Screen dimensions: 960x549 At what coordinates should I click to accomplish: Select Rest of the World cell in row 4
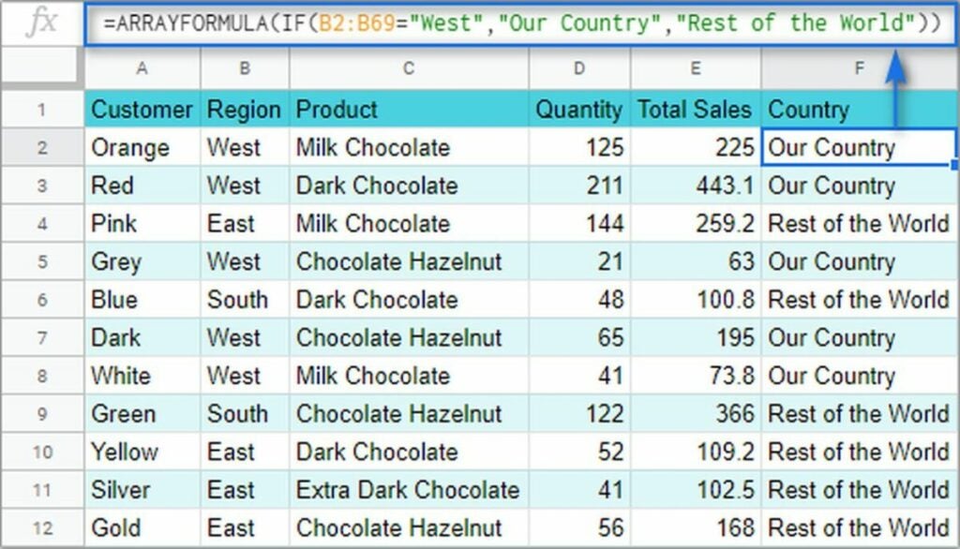859,223
